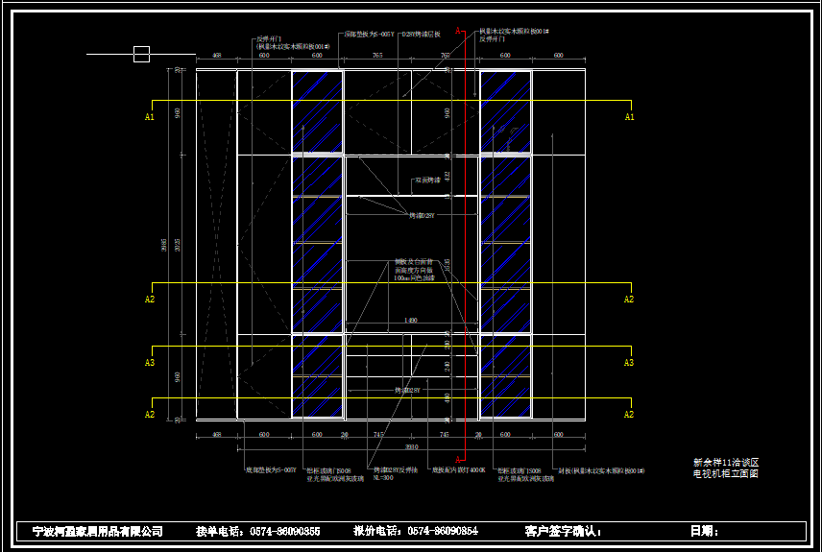Click the 日期 date field
This screenshot has height=552, width=822.
coord(704,531)
